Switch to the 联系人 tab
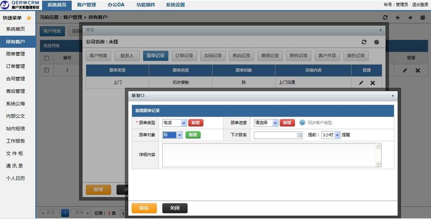 pyautogui.click(x=127, y=55)
